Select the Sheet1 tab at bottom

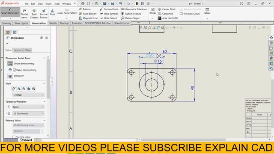pyautogui.click(x=27, y=140)
